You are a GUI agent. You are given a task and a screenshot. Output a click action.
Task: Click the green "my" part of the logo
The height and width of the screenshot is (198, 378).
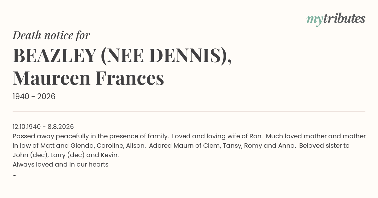pos(315,20)
